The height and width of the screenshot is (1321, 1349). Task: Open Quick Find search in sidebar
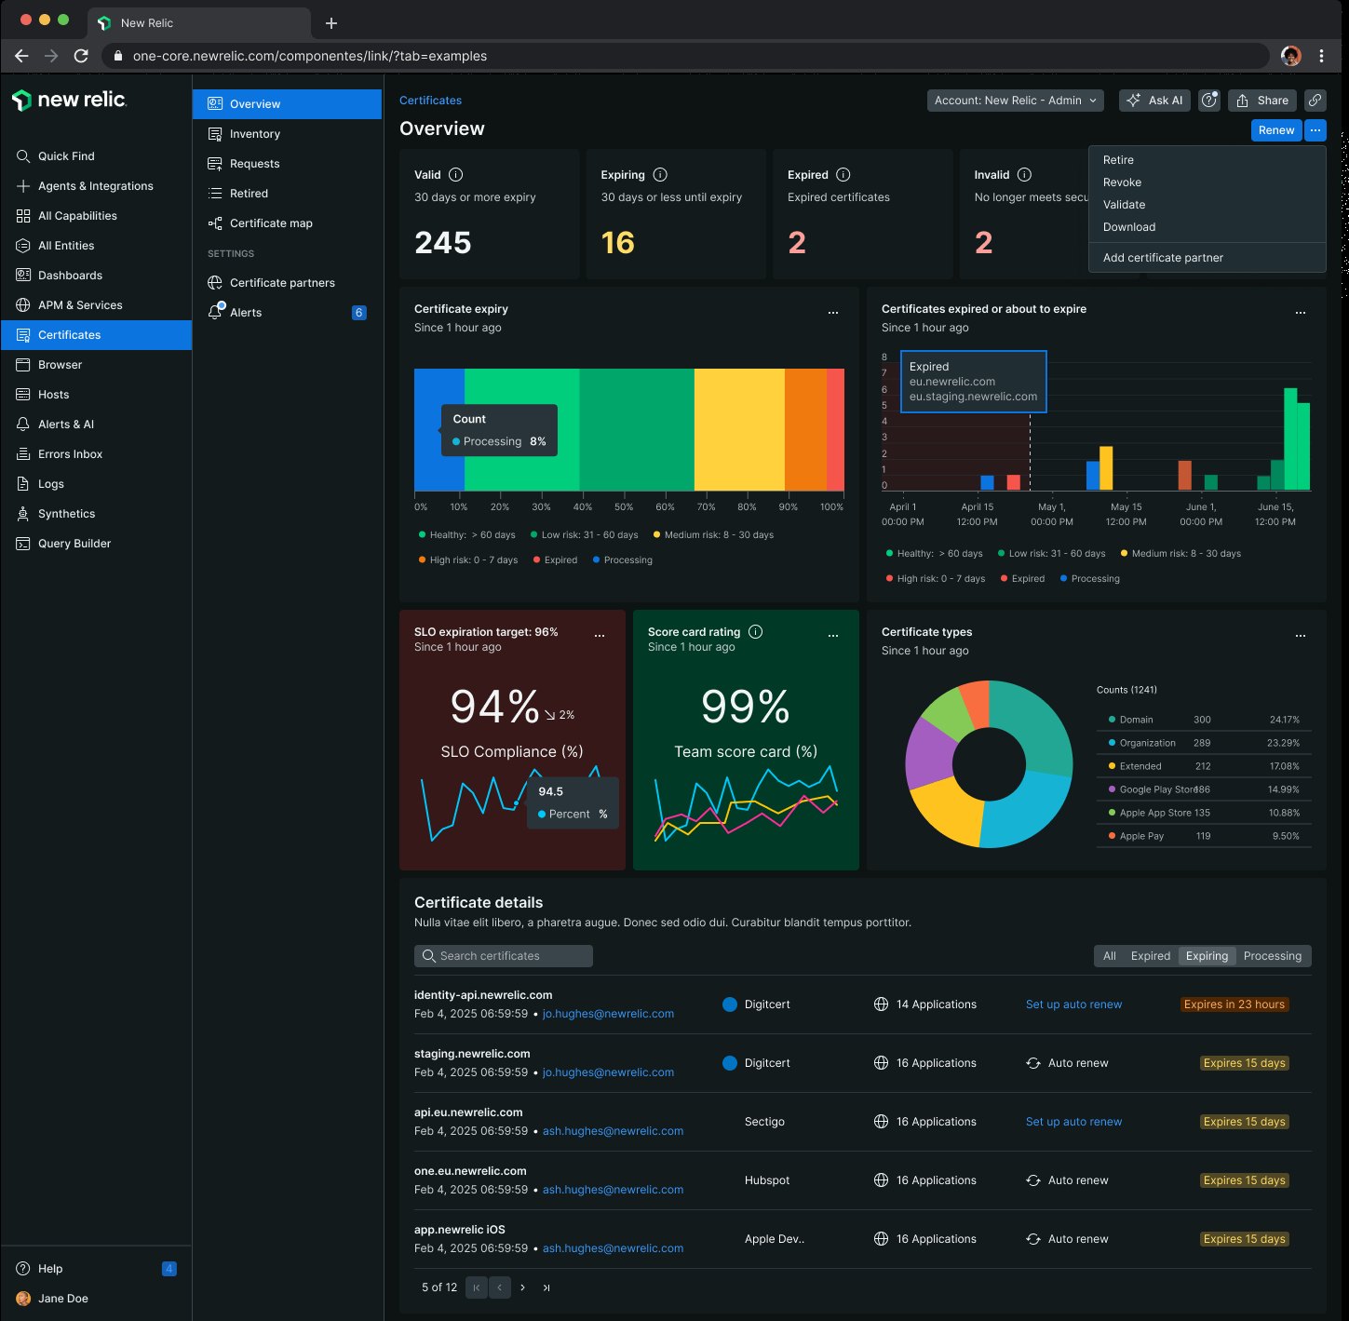click(56, 156)
